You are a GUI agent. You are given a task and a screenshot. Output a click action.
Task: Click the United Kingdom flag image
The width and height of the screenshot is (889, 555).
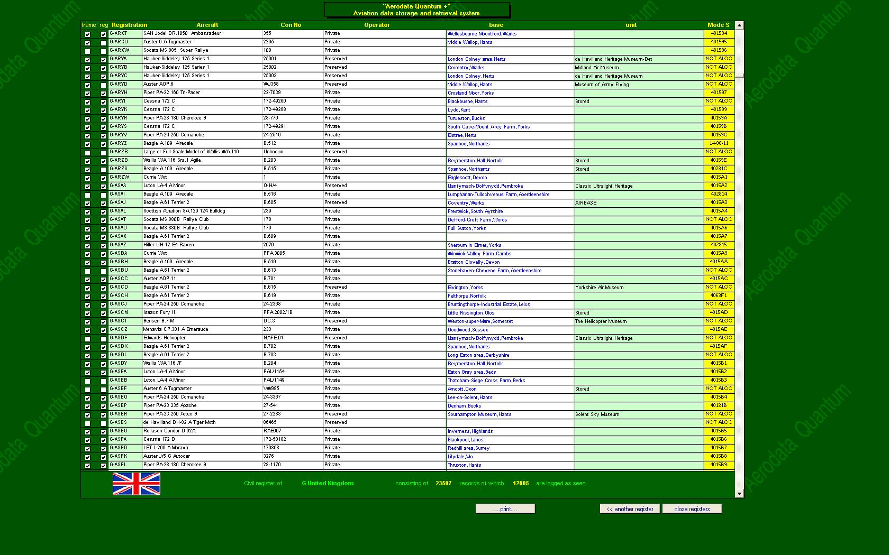point(137,484)
